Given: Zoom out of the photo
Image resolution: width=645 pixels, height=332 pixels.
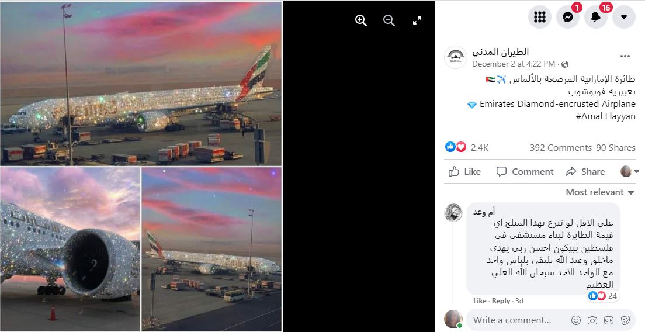Looking at the screenshot, I should (x=389, y=20).
